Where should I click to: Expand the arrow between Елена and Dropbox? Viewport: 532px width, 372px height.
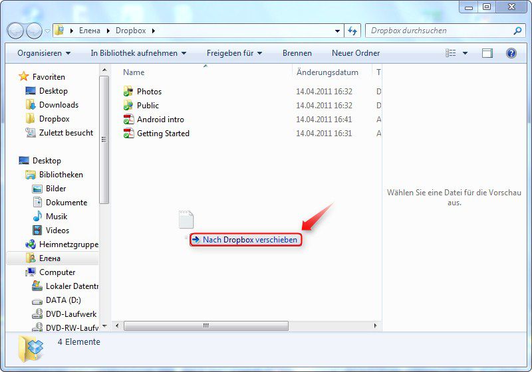(108, 31)
